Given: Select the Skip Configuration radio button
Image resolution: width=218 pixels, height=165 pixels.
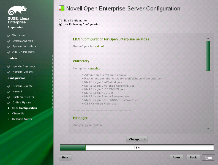Looking at the screenshot, I should coord(60,21).
